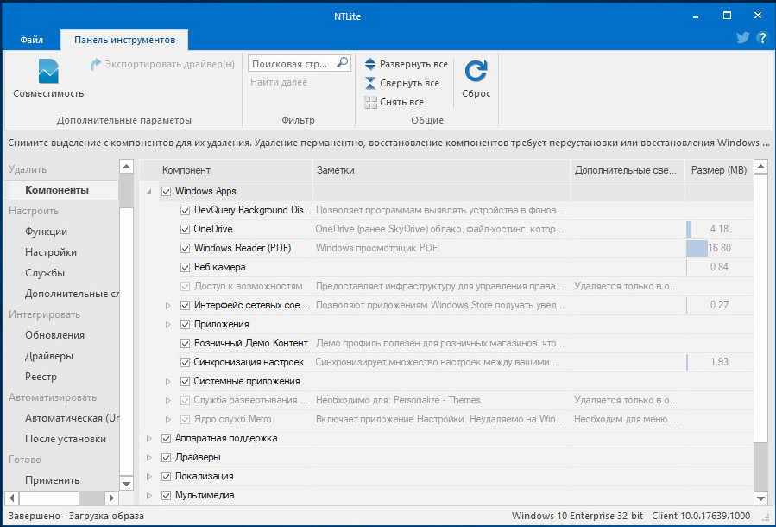The image size is (776, 527).
Task: Expand the Служба развертывания node
Action: point(168,400)
